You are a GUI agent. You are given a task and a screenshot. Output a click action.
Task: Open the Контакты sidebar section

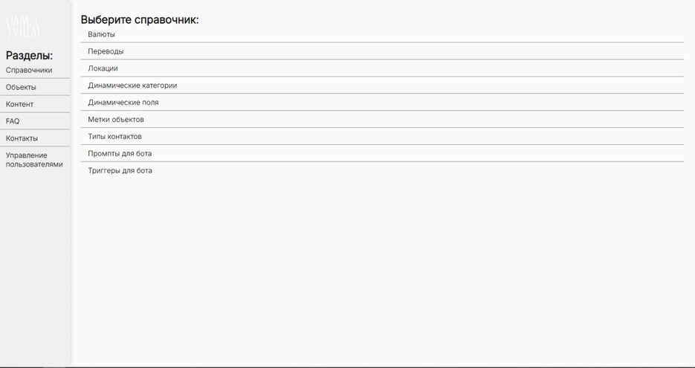(x=22, y=138)
